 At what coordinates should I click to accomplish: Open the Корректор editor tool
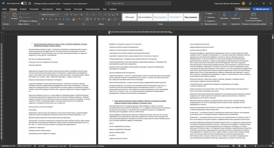(x=235, y=16)
